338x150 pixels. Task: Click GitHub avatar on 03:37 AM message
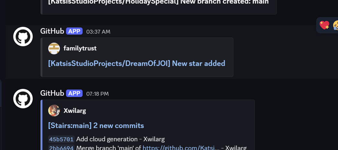click(x=23, y=37)
